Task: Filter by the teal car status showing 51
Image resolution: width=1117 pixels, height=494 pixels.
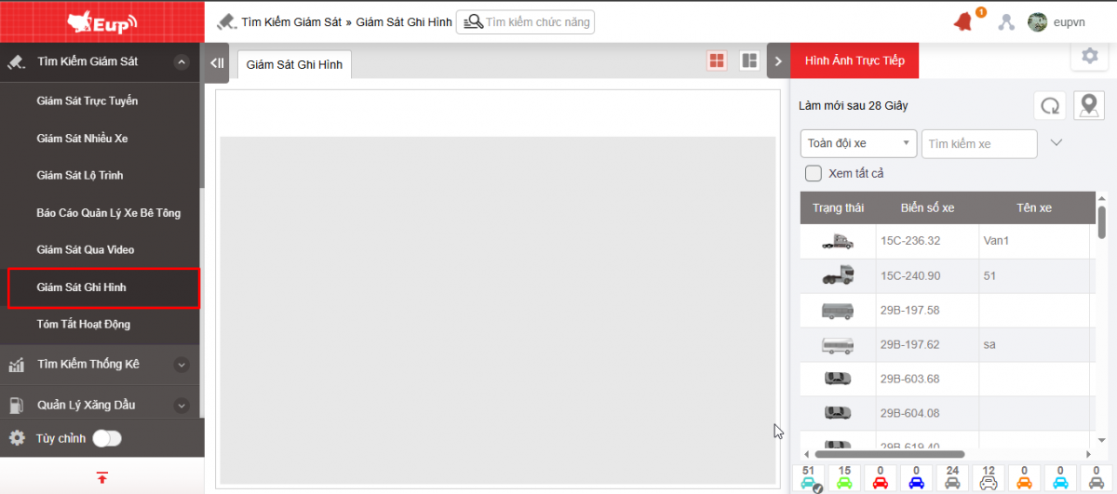Action: [x=808, y=478]
